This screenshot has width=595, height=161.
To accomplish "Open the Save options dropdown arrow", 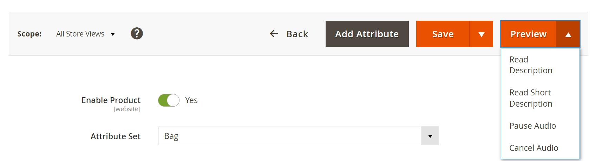I will pos(481,34).
